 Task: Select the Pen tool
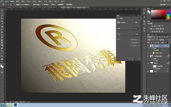click(x=2, y=48)
